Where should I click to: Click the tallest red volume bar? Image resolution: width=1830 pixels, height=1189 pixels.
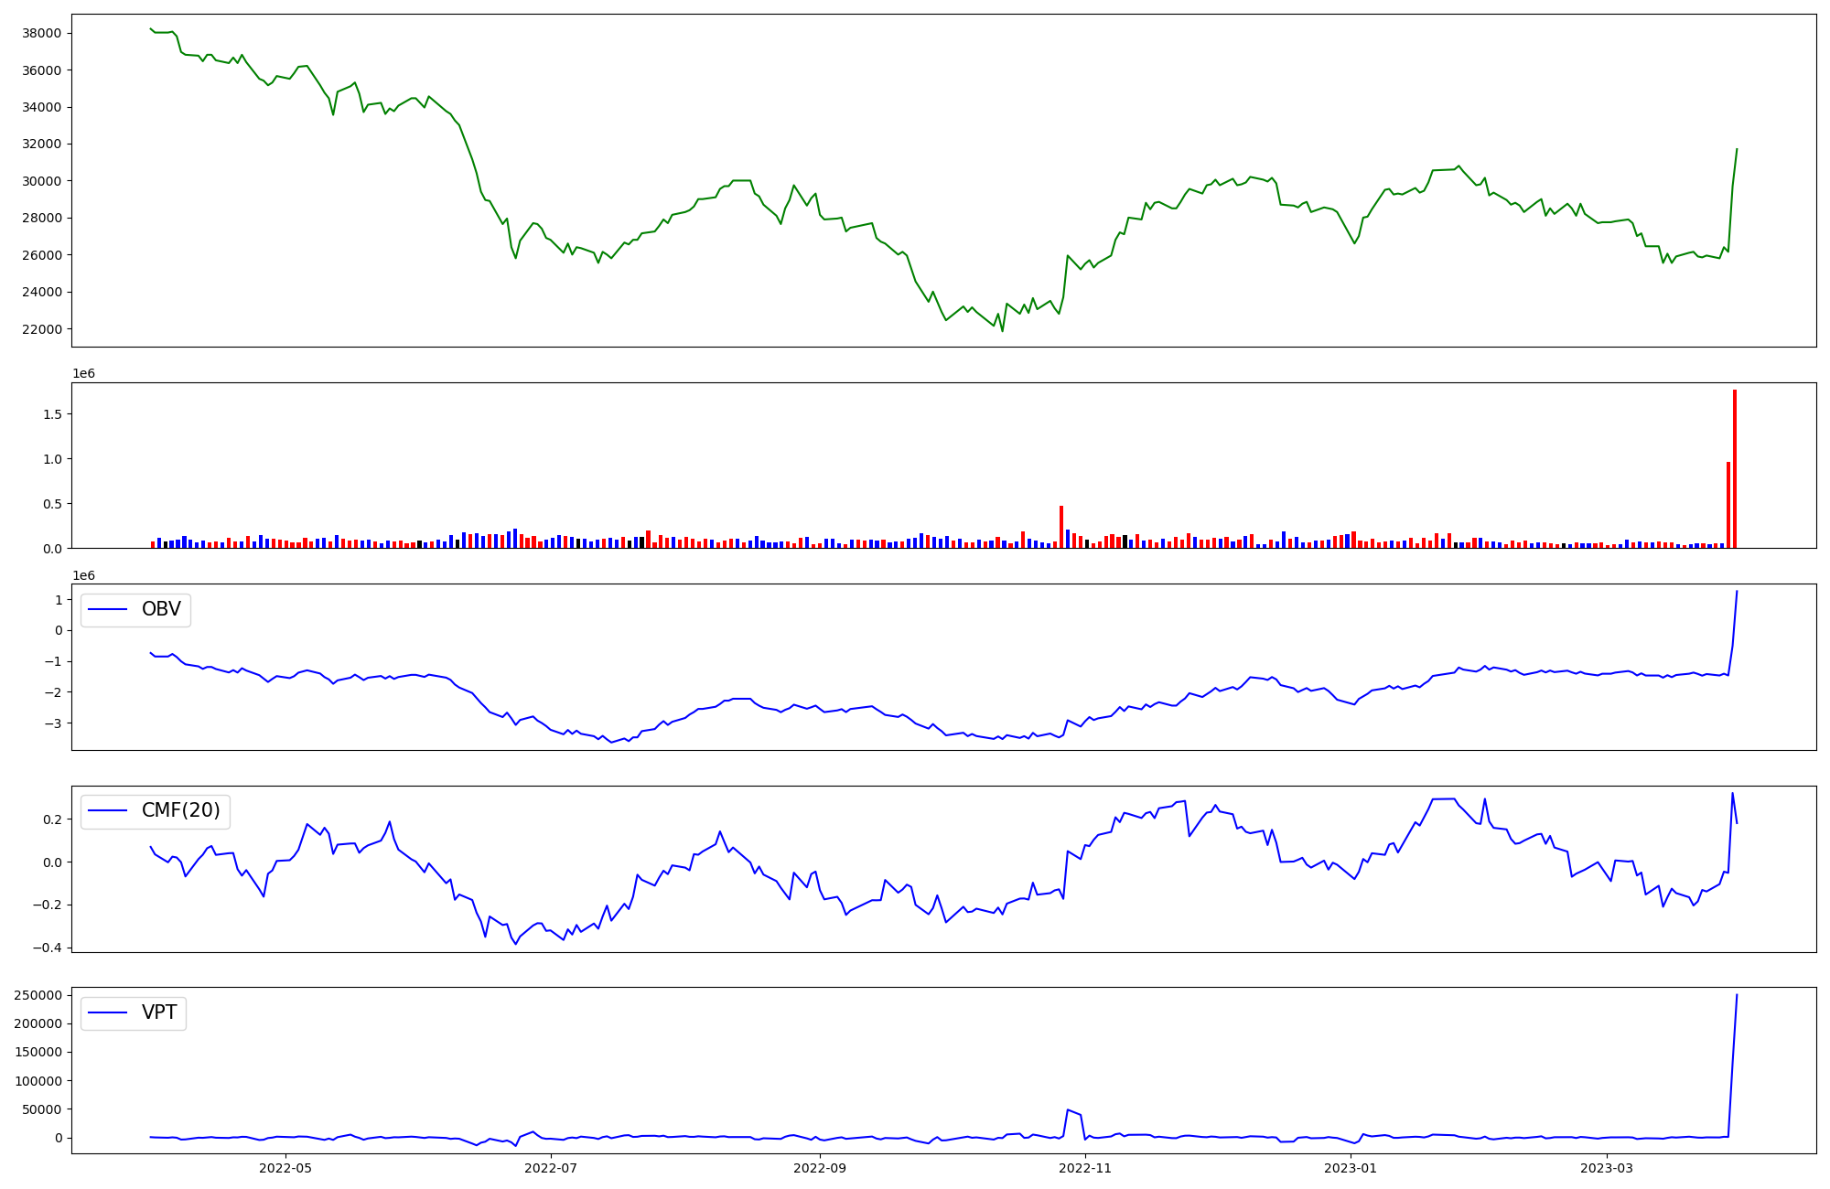tap(1734, 469)
